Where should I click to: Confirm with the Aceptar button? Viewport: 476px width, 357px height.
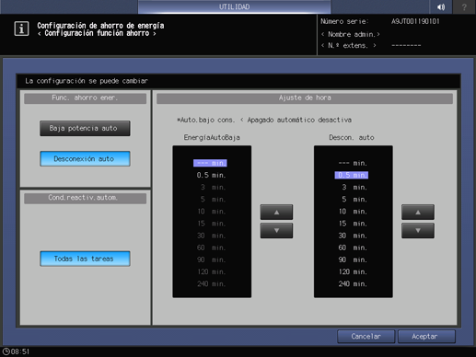426,337
